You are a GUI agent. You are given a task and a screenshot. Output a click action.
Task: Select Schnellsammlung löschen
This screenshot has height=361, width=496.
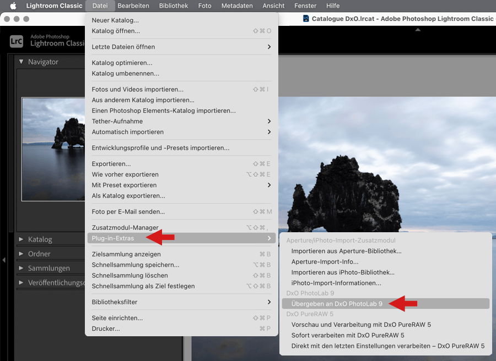(181, 275)
